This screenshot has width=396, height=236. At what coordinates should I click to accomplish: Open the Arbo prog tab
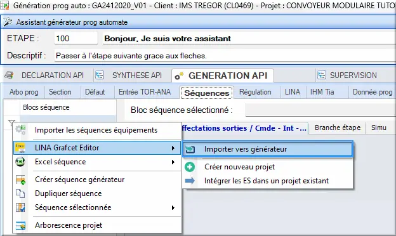[23, 92]
